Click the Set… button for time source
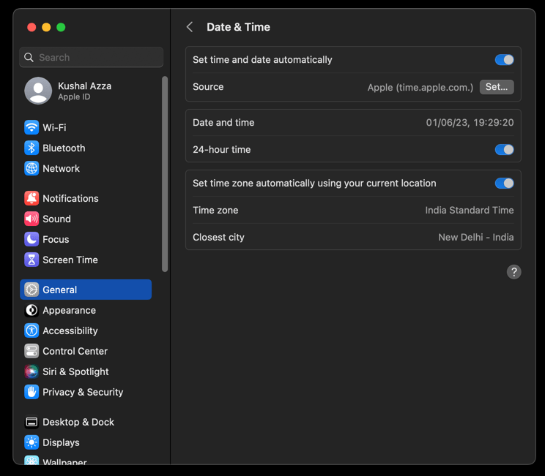The width and height of the screenshot is (545, 476). [496, 87]
